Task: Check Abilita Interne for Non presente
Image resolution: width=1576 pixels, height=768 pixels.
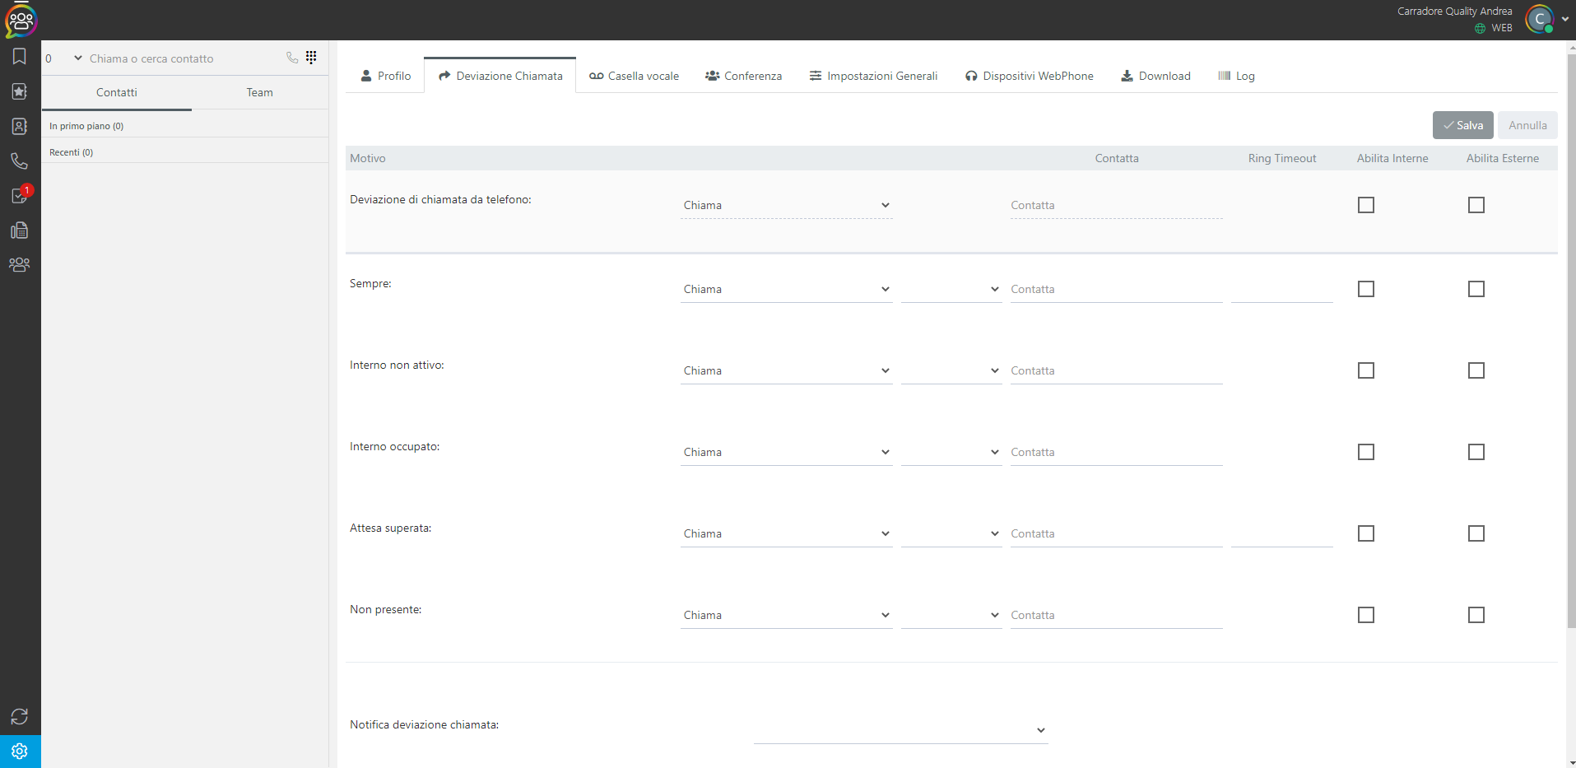Action: [x=1366, y=615]
